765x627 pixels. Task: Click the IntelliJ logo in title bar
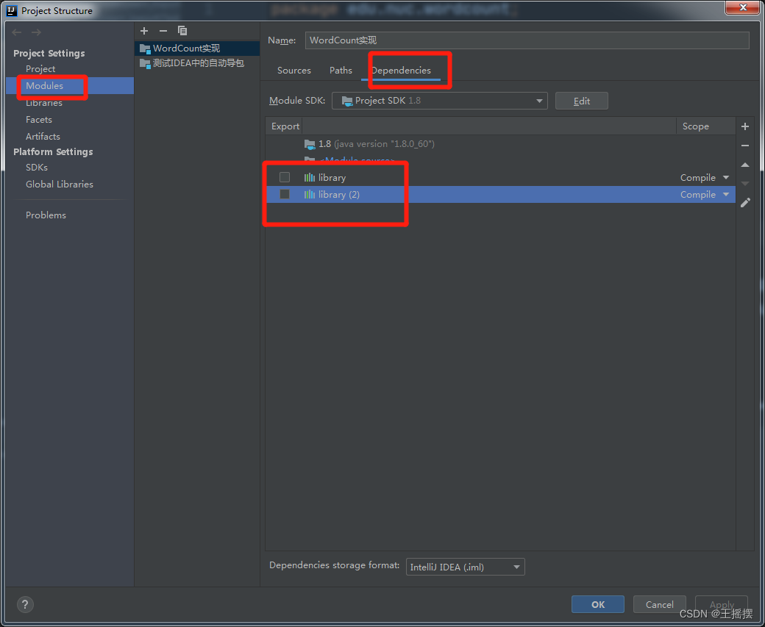click(12, 10)
